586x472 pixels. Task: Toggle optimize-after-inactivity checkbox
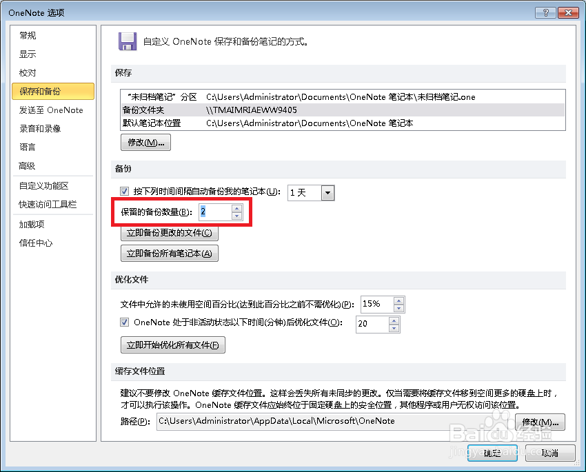(x=125, y=322)
